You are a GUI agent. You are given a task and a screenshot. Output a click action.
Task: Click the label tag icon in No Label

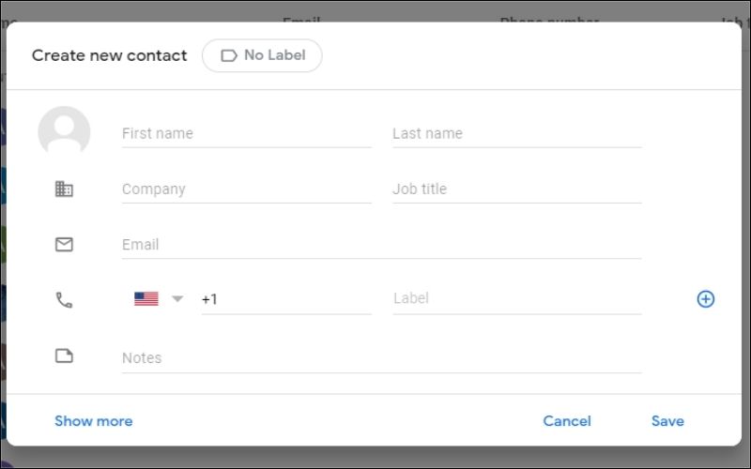point(228,55)
